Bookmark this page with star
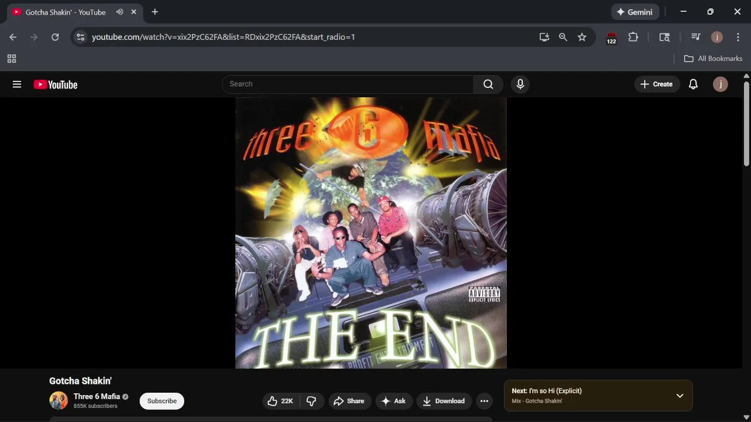Screen dimensions: 751x422 click(582, 37)
